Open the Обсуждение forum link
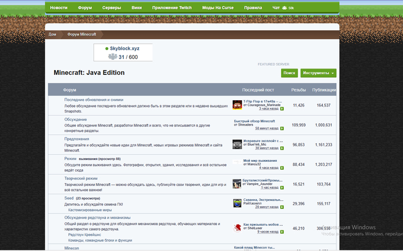403x251 pixels. [x=75, y=120]
